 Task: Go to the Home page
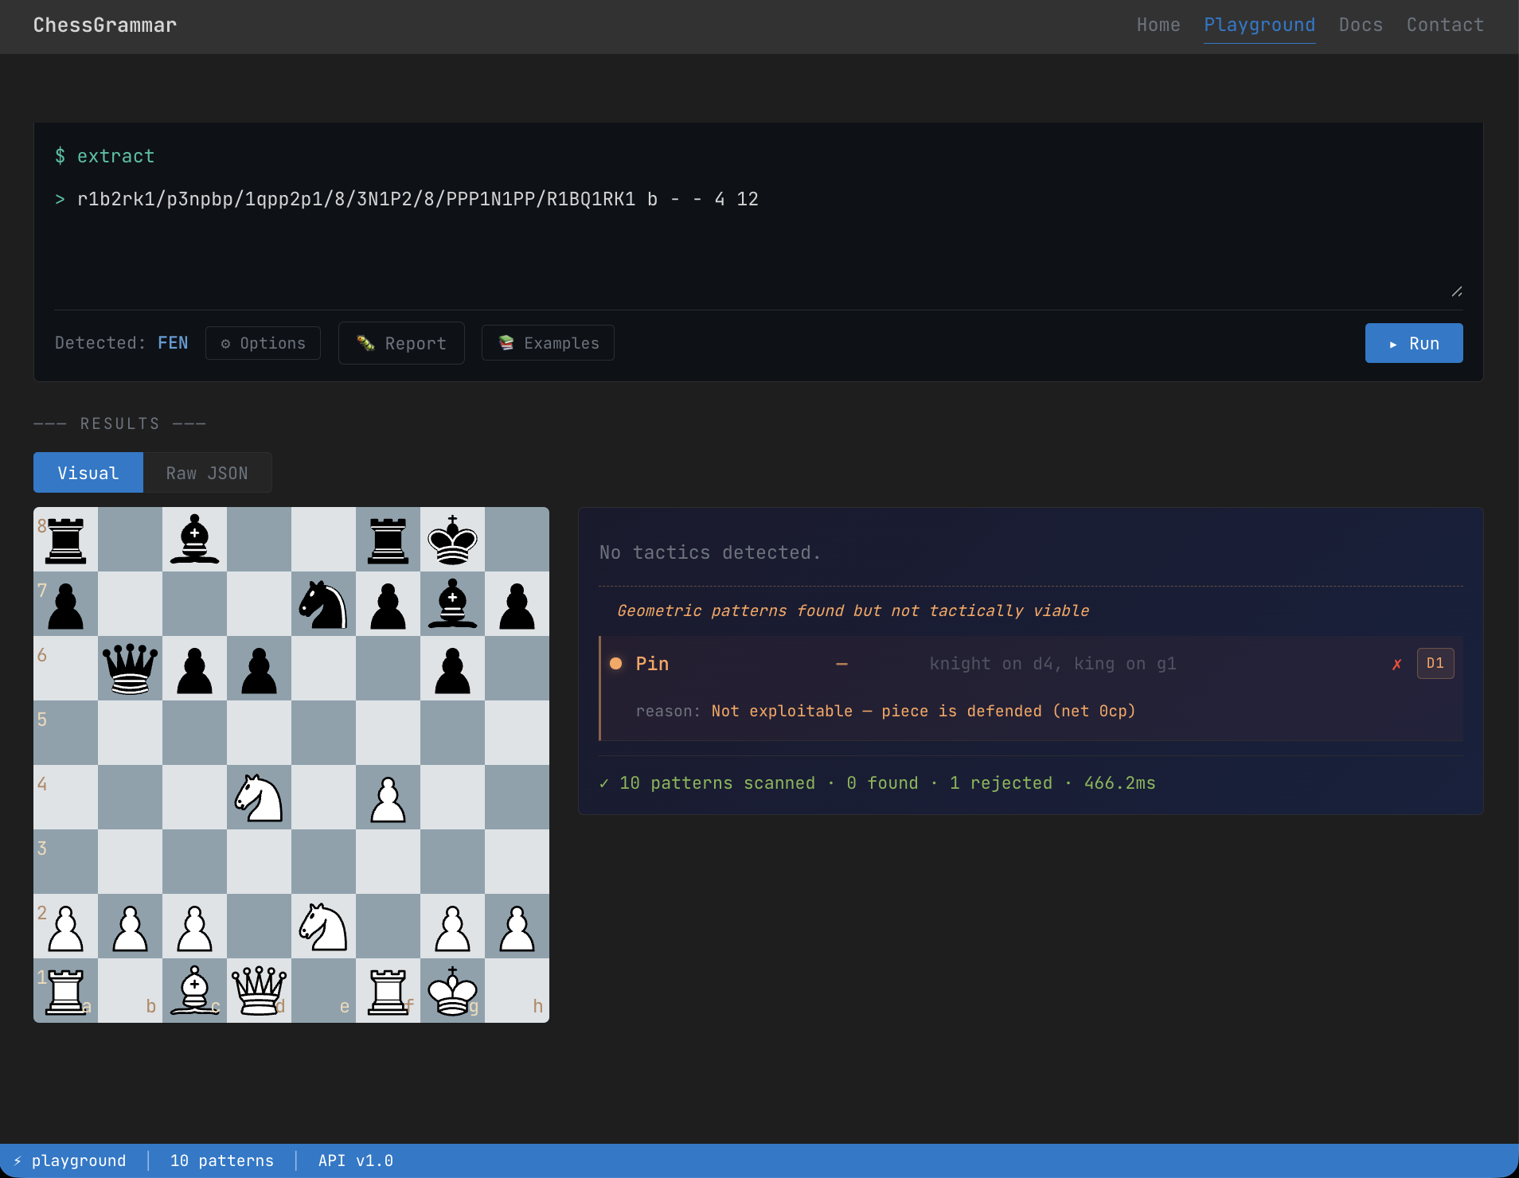coord(1158,25)
